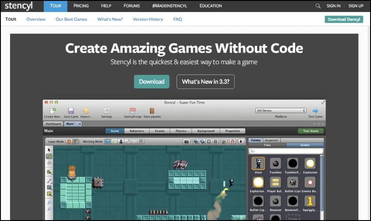Click the camera icon in scene toolbar
The height and width of the screenshot is (221, 371).
click(187, 141)
